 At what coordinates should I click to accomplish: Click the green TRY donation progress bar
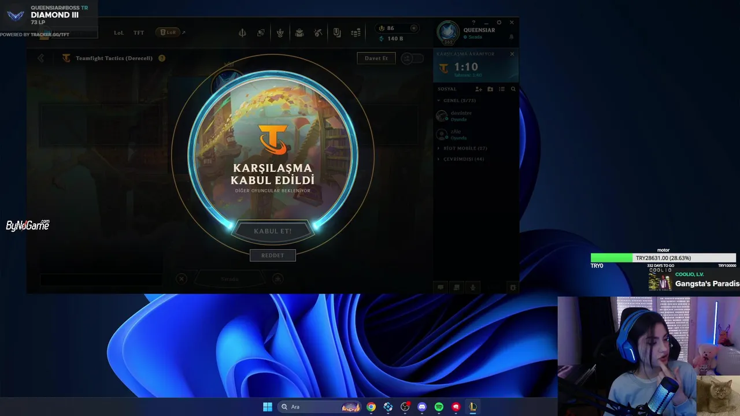(663, 258)
